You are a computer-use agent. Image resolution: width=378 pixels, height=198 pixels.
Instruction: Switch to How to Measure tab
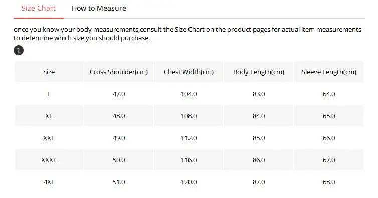pos(99,8)
